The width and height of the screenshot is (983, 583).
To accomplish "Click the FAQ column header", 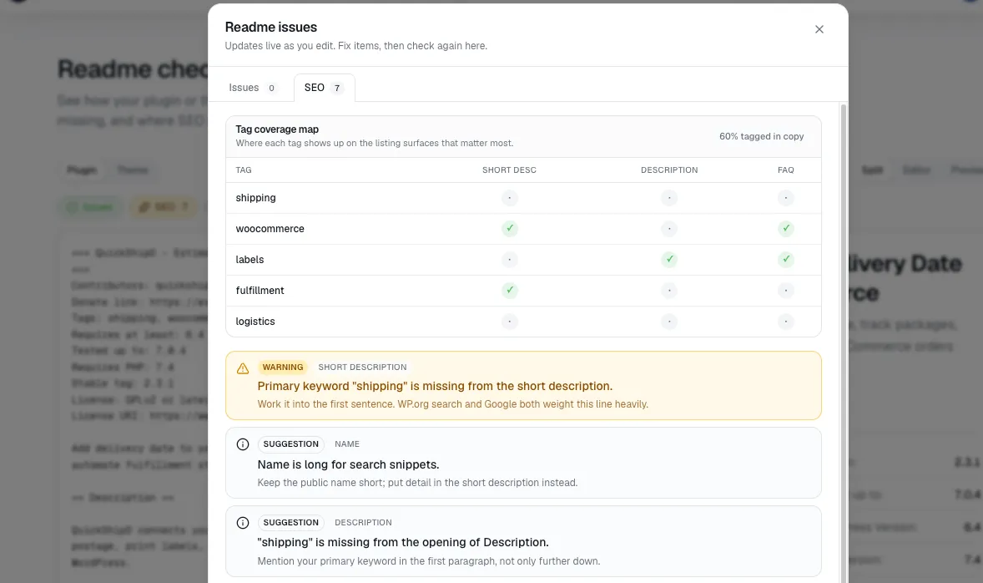I will coord(785,170).
